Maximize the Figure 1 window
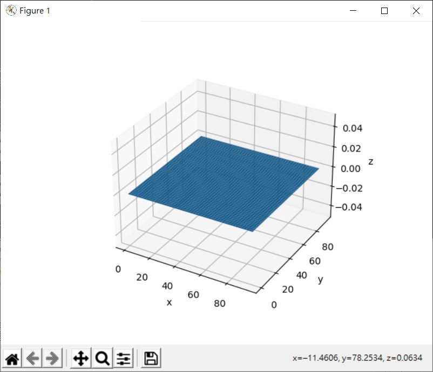This screenshot has height=372, width=433. (x=384, y=11)
